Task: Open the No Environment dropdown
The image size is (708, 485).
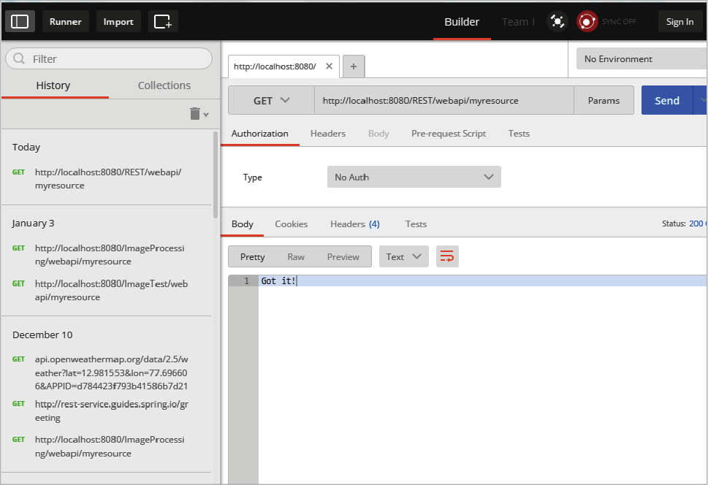Action: (x=642, y=59)
